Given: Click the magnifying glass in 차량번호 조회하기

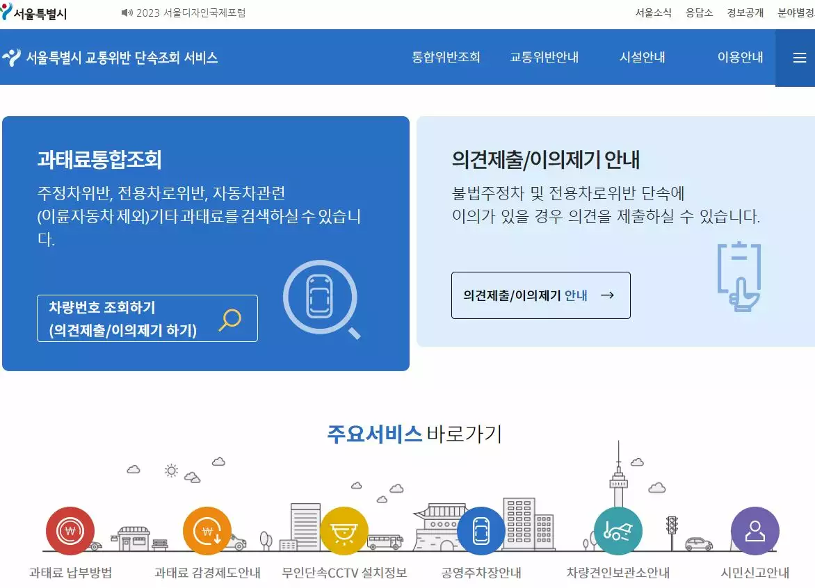Looking at the screenshot, I should pos(229,317).
